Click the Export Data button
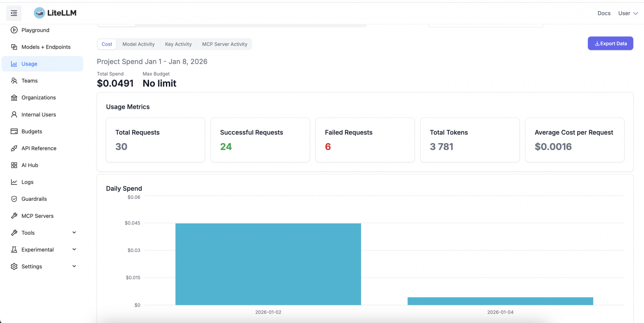Screen dimensions: 644x323 (x=610, y=43)
